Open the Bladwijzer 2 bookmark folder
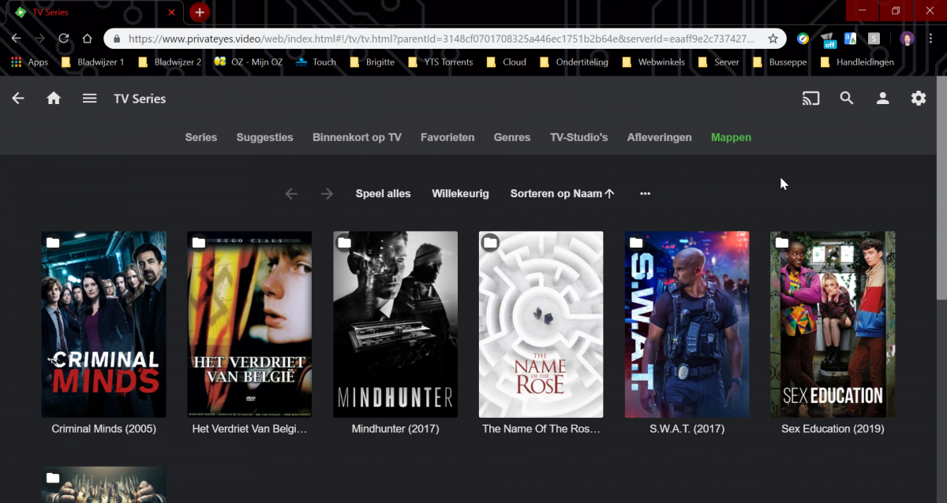Screen dimensions: 947x503 (x=169, y=62)
